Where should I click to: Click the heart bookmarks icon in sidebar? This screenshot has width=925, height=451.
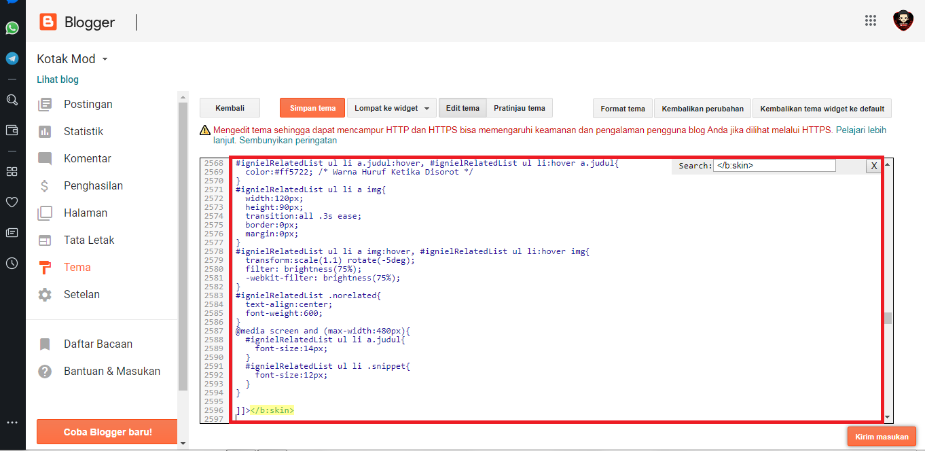[x=12, y=202]
